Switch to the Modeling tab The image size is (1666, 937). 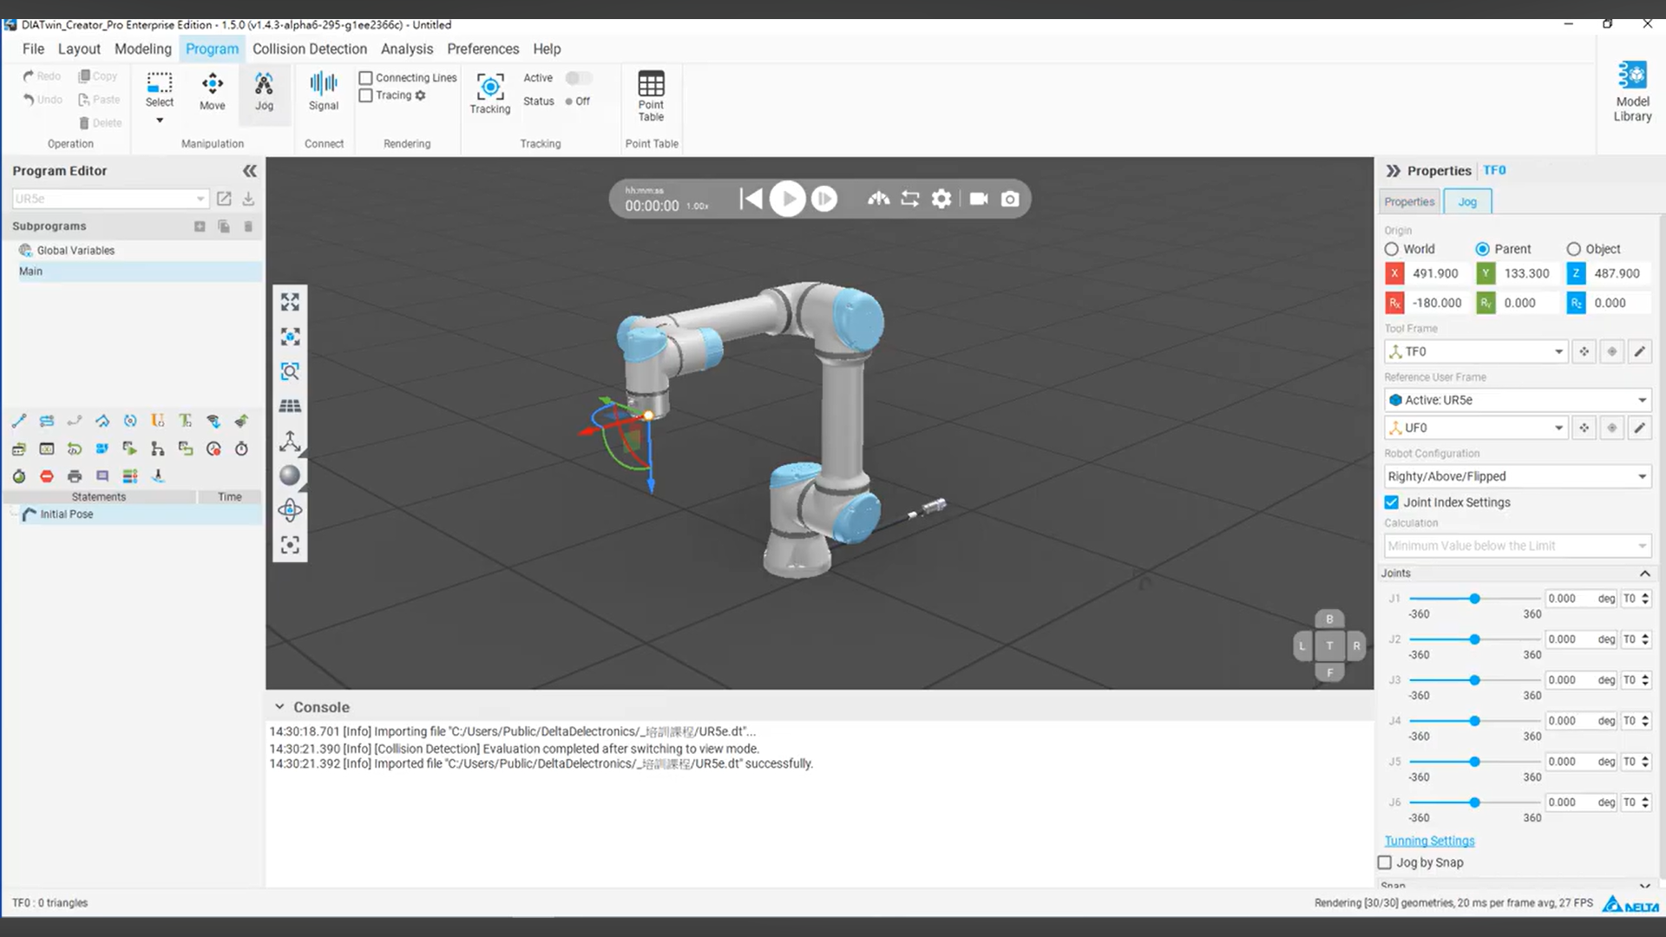coord(143,49)
